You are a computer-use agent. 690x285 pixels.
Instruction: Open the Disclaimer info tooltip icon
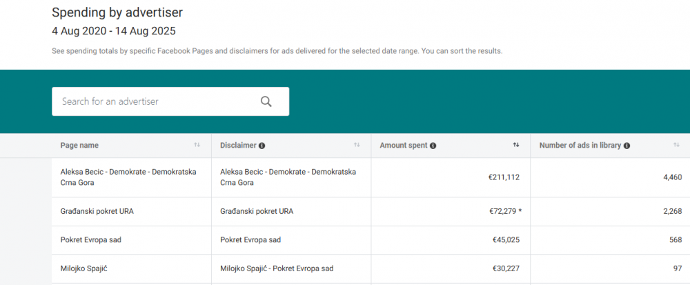262,146
